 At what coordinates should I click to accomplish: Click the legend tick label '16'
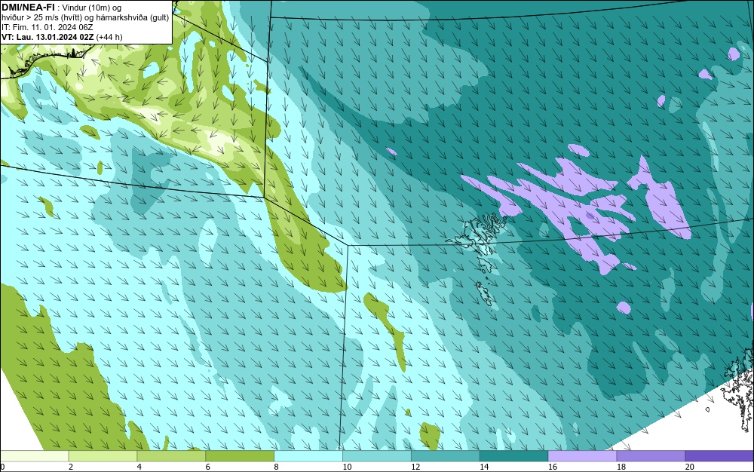[553, 467]
